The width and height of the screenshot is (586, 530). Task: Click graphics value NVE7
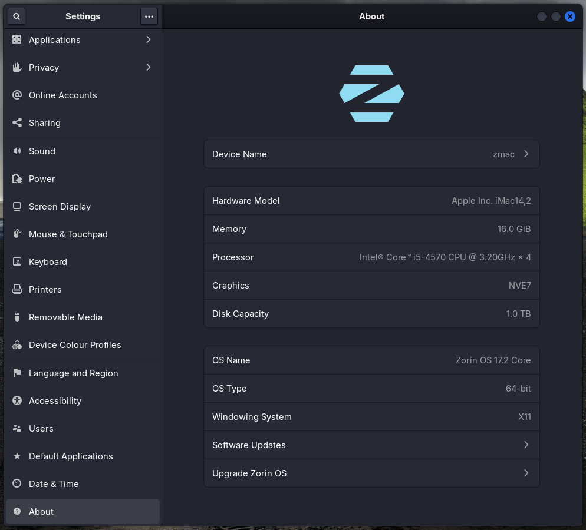(x=519, y=286)
